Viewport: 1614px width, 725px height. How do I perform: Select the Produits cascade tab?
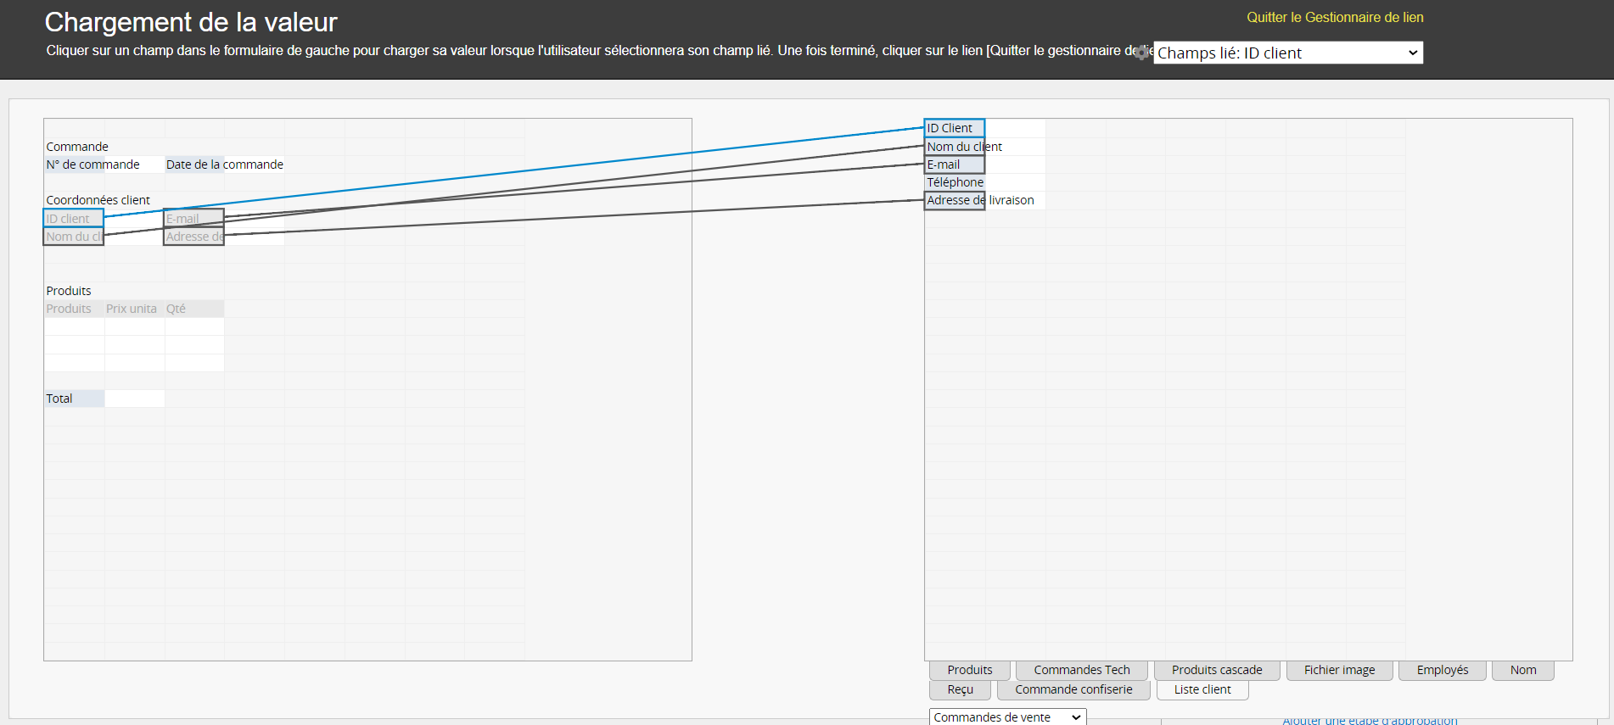[x=1216, y=670]
